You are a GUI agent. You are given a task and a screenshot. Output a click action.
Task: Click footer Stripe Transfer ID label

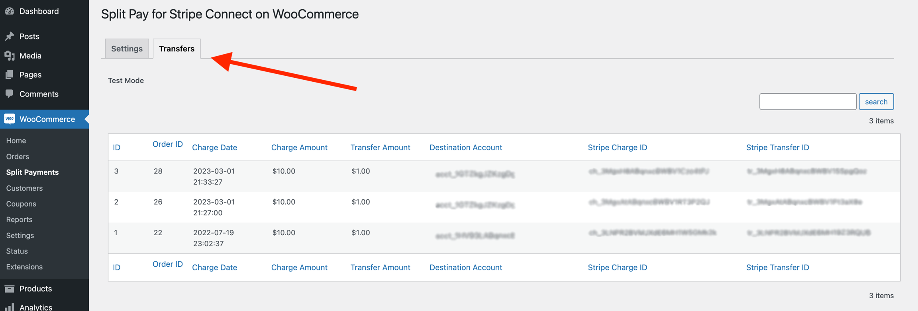pos(777,267)
